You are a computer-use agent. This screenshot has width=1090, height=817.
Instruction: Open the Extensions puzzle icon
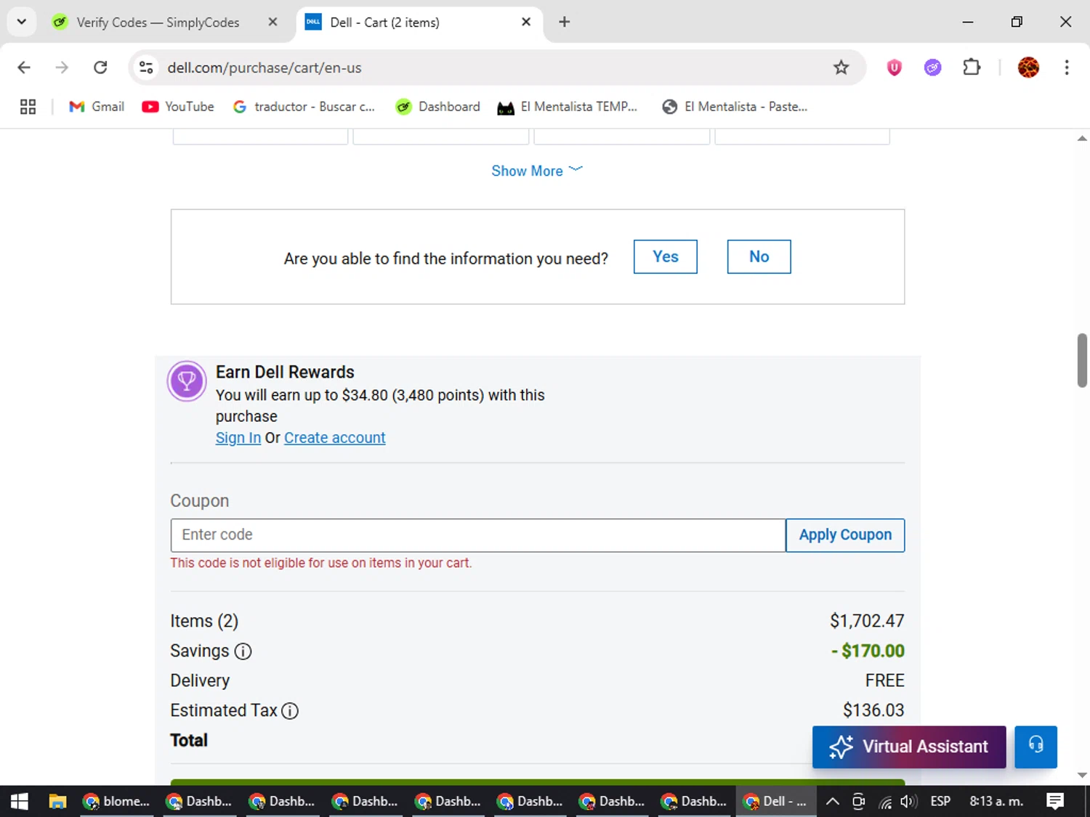point(972,68)
